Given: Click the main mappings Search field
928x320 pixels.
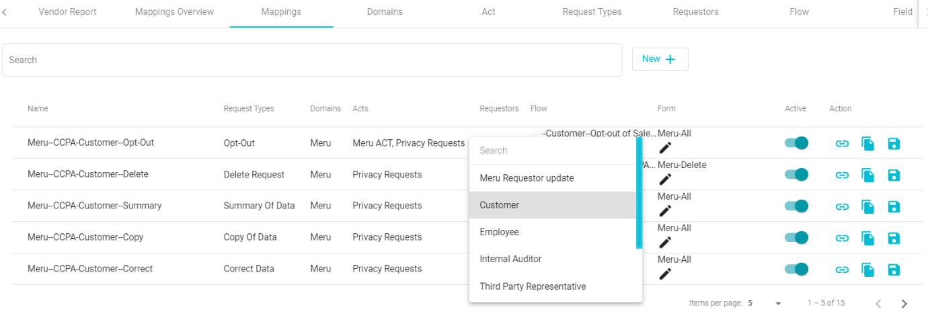Looking at the screenshot, I should [312, 60].
